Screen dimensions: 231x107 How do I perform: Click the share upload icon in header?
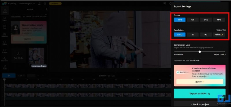39,3
